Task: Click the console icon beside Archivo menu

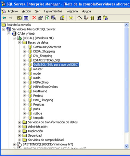Action: (x=4, y=11)
